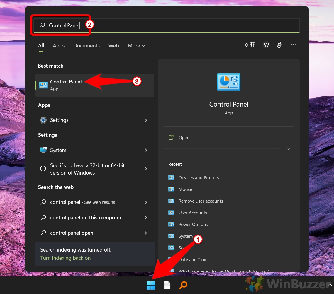Click the Windows Start button in the taskbar
The width and height of the screenshot is (334, 294).
(x=151, y=285)
